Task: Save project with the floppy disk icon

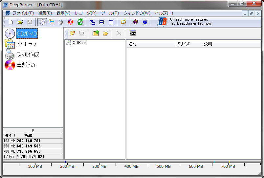Action: 30,22
